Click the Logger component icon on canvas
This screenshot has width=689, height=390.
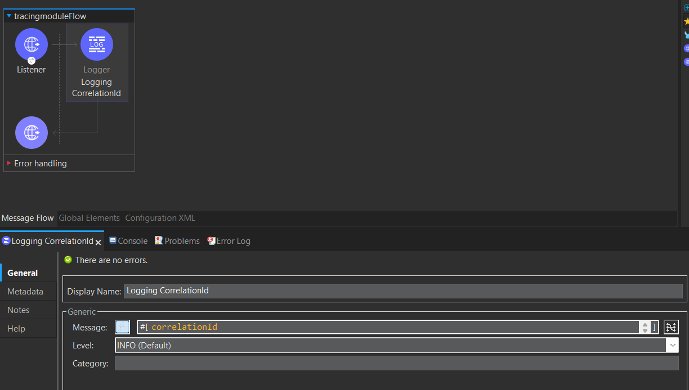(x=97, y=44)
